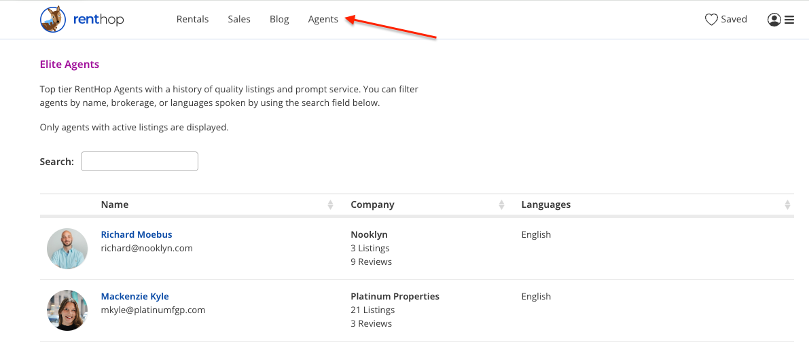Open the user account profile icon
This screenshot has width=809, height=343.
coord(774,20)
